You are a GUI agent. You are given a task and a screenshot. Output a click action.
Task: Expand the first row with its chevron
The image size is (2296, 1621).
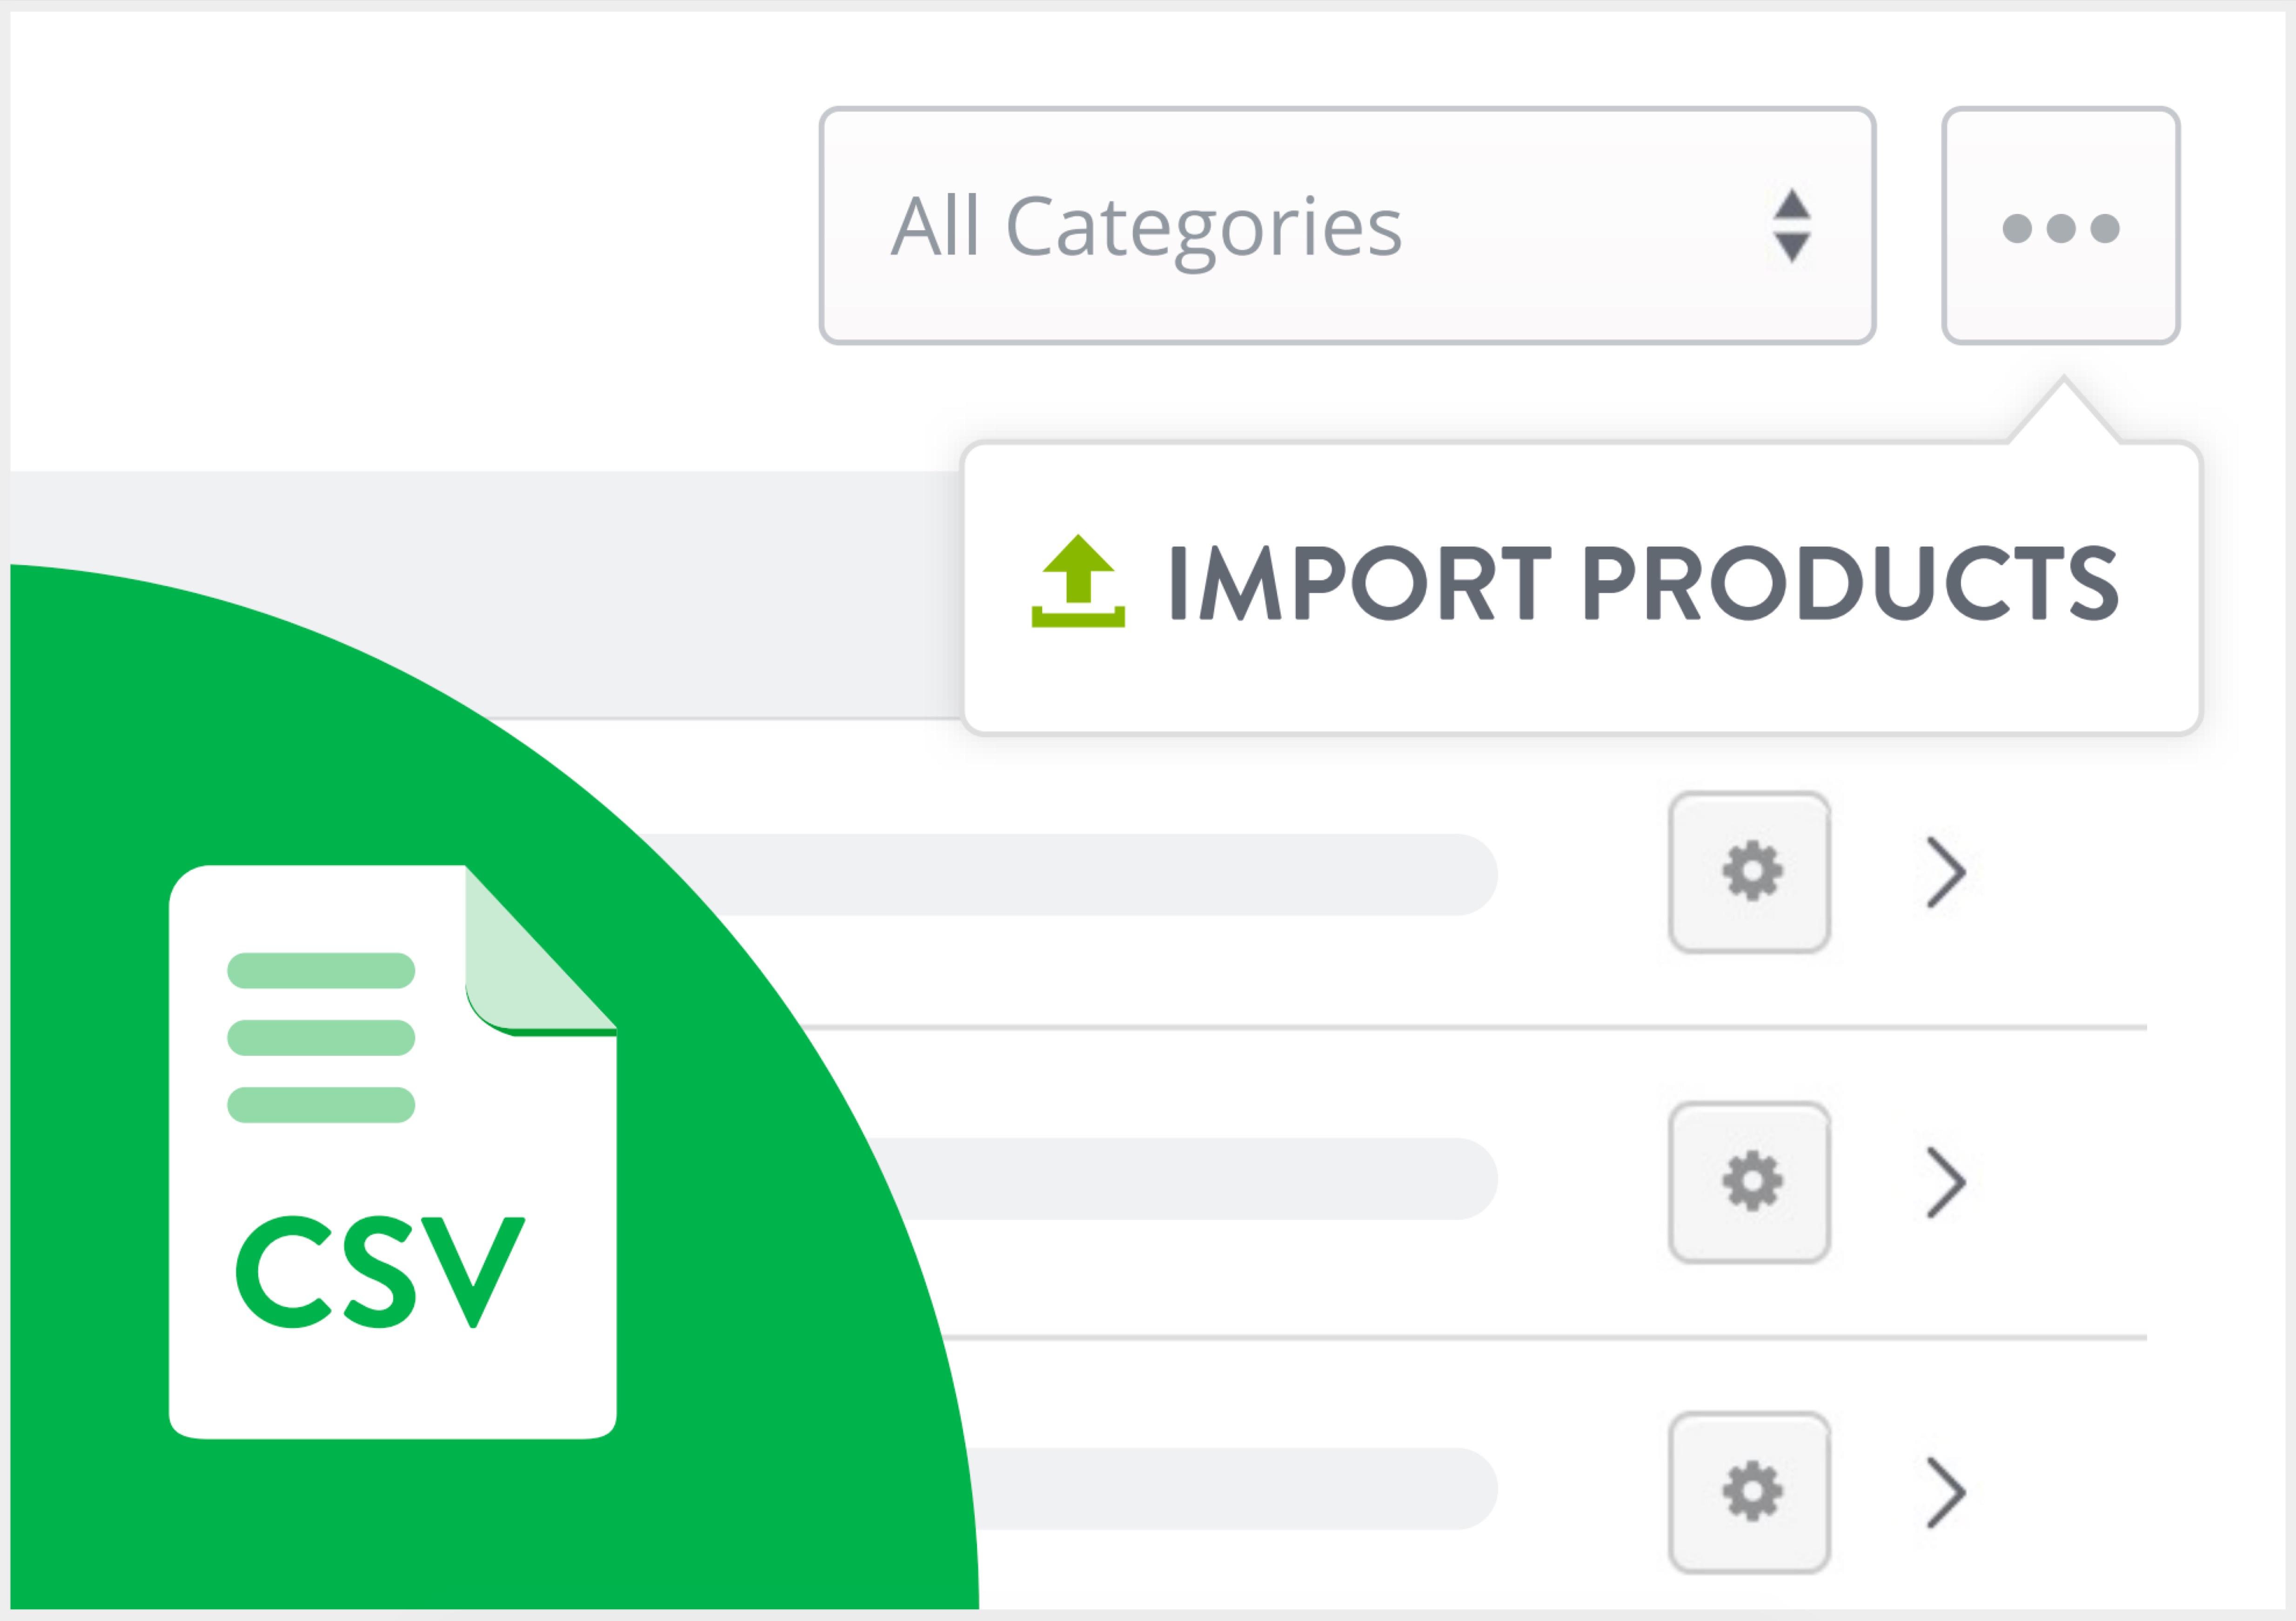tap(1945, 872)
